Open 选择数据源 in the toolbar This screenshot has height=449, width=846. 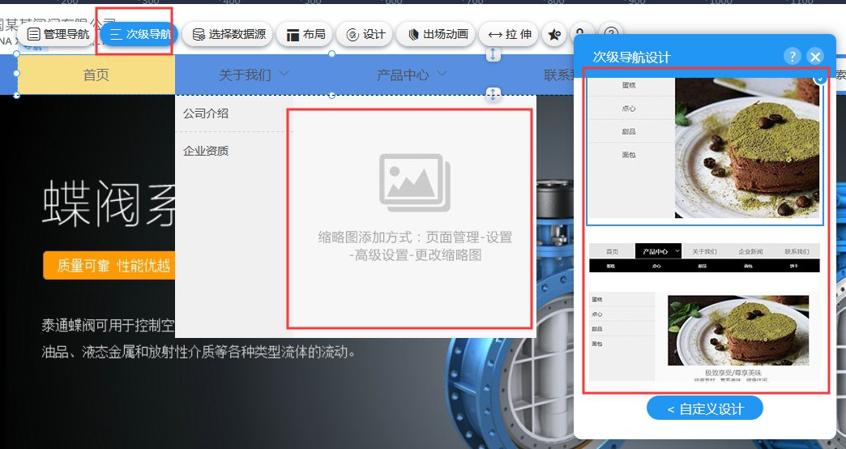[x=227, y=35]
